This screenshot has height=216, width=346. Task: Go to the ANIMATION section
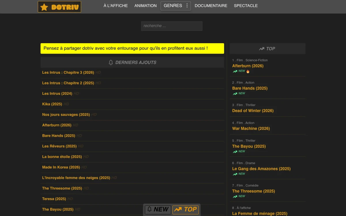145,5
